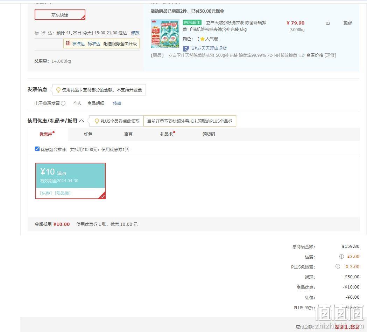This screenshot has height=332, width=367.
Task: Click the 京东超市 green tag
Action: 192,22
